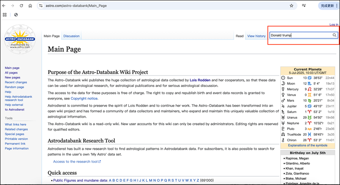Click the Mercury symbol in planets table
Viewport: 340px width, 185px height.
[283, 89]
